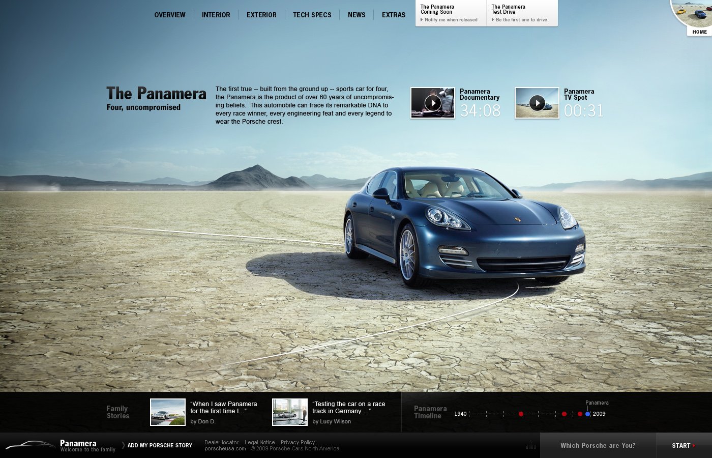Image resolution: width=712 pixels, height=458 pixels.
Task: Click the Documentary duration 34:08
Action: click(481, 111)
